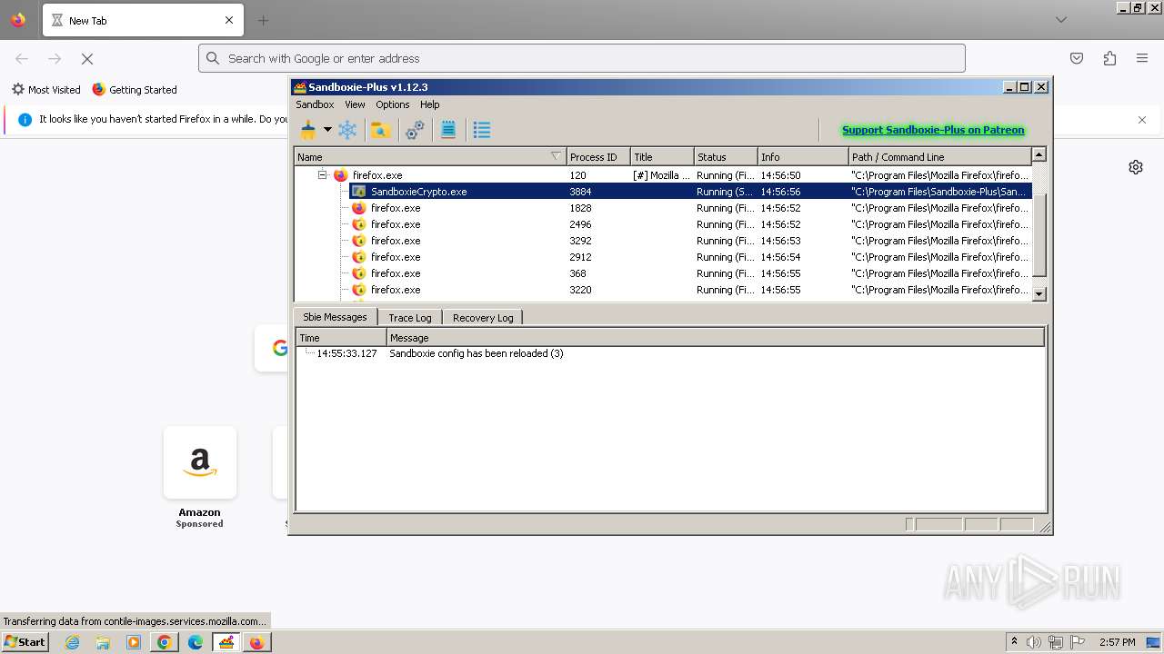Click the Firefox forward arrow
The image size is (1164, 654).
55,58
